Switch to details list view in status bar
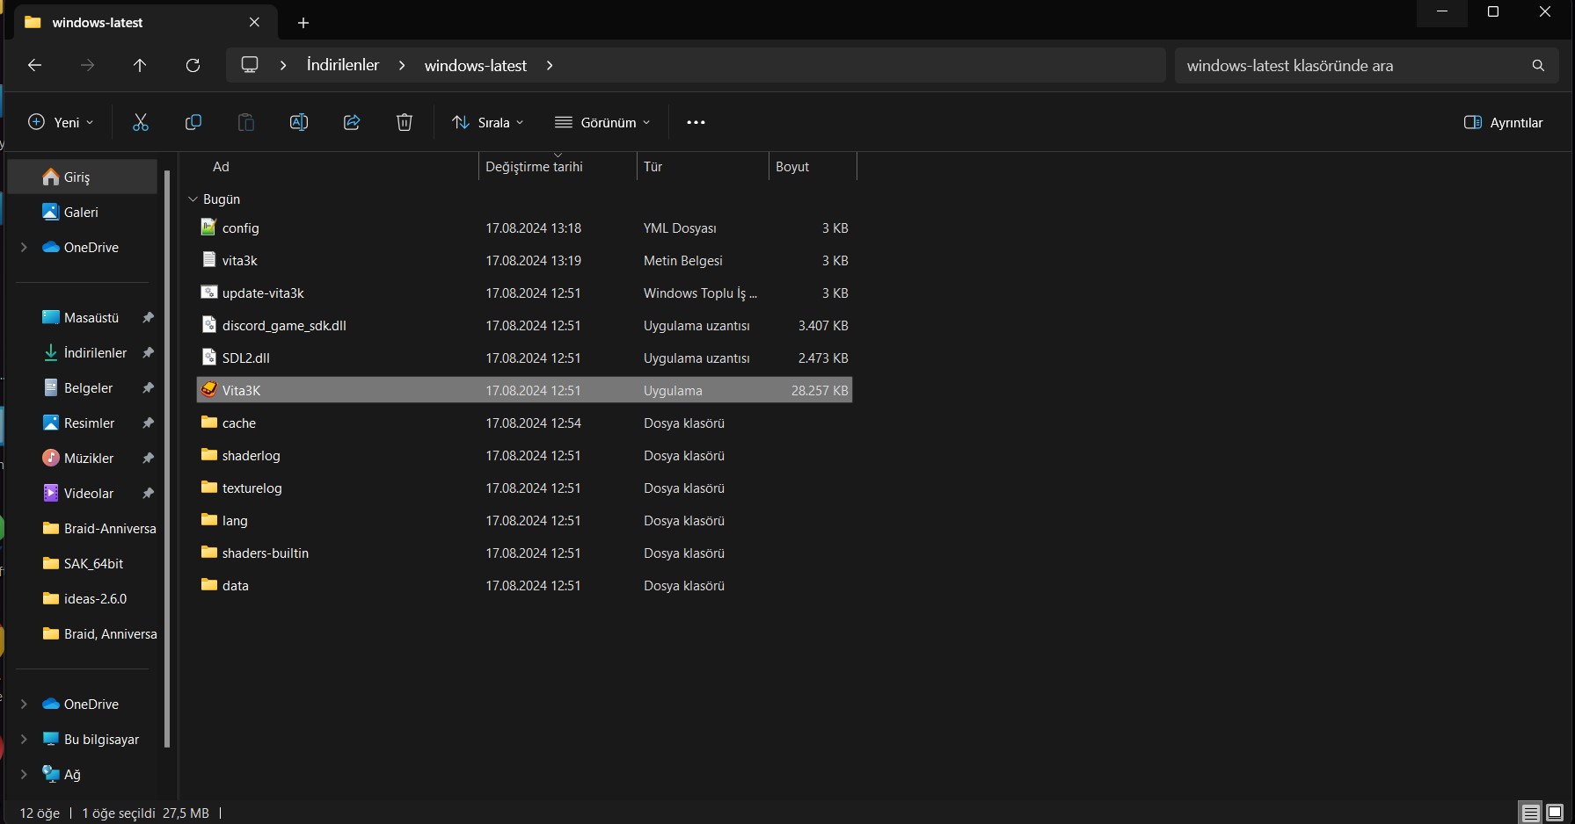1575x824 pixels. tap(1531, 813)
